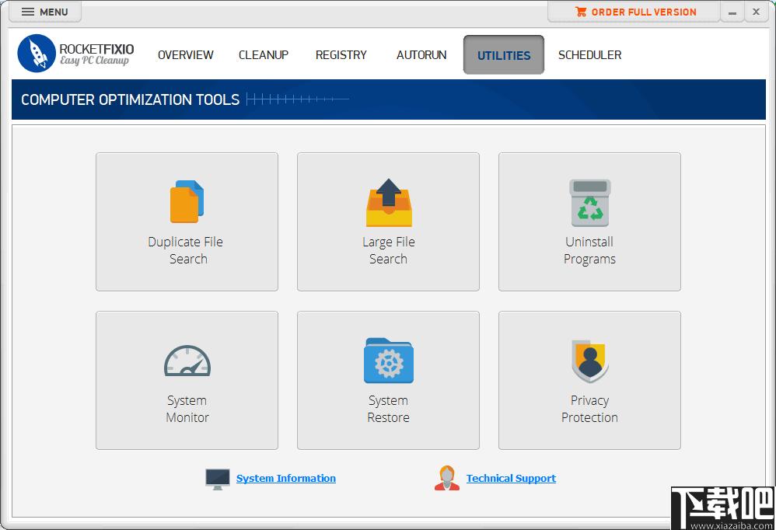
Task: Click the RocketFixio rocket logo
Action: click(37, 54)
